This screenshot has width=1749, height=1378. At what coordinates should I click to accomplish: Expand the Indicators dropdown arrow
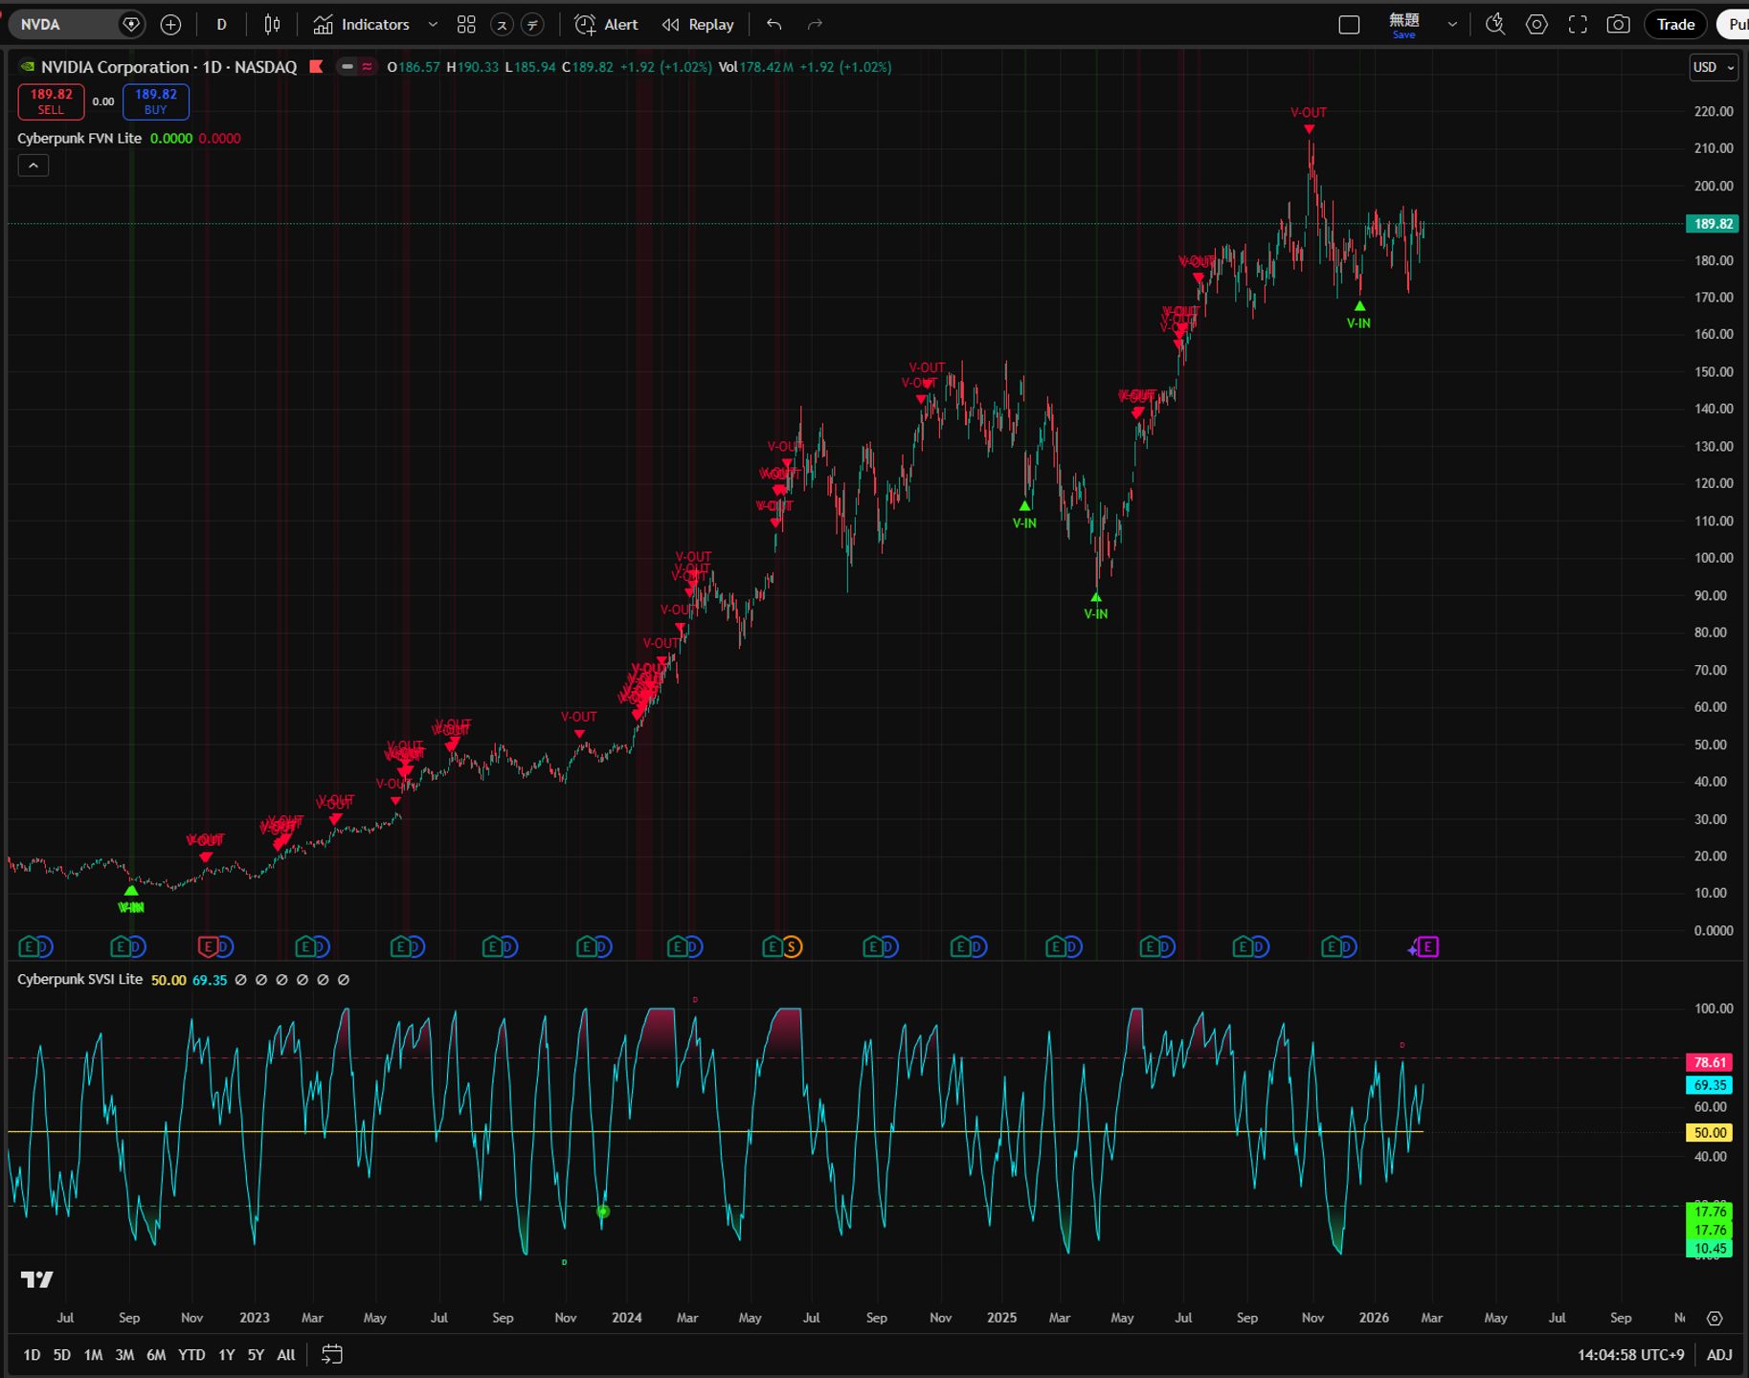coord(433,25)
